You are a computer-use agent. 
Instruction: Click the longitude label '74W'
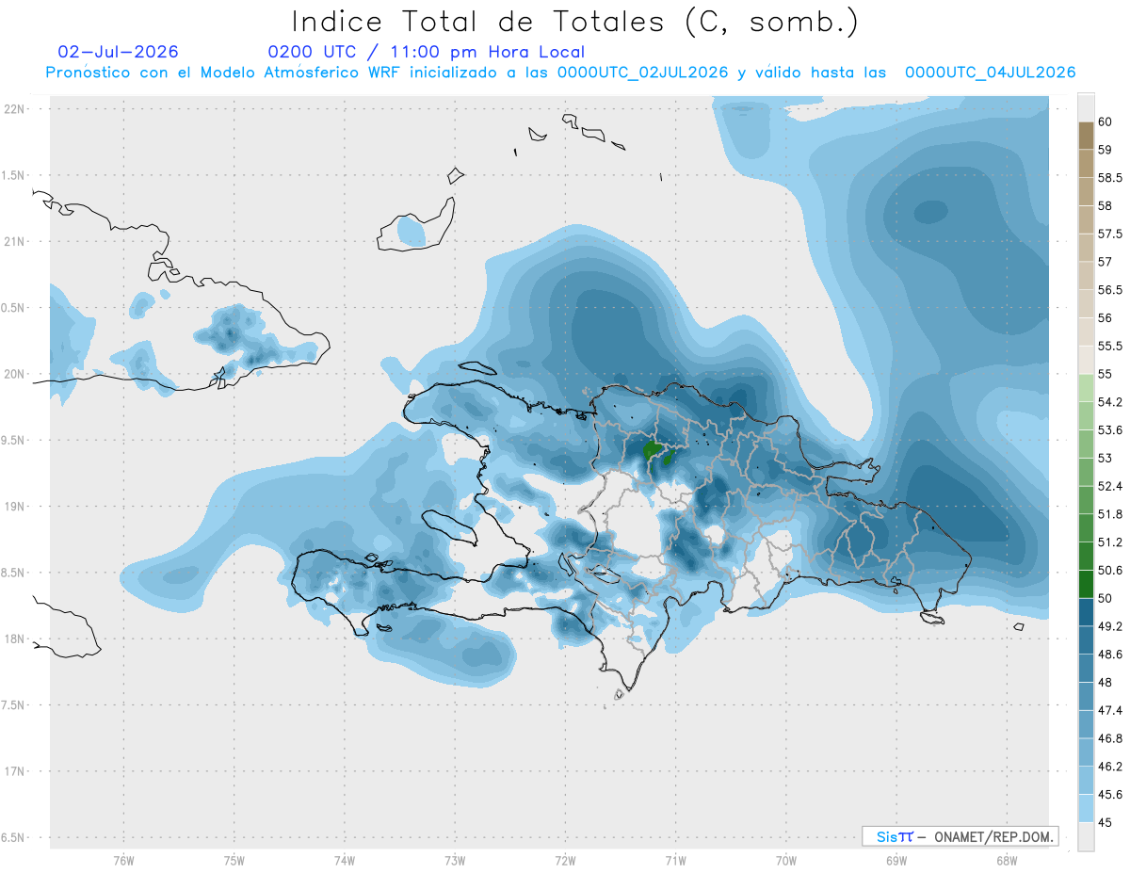pyautogui.click(x=345, y=860)
